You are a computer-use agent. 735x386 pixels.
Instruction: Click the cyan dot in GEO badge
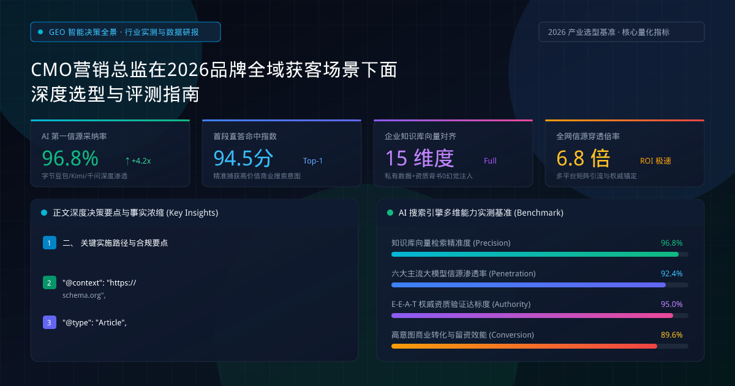[40, 32]
